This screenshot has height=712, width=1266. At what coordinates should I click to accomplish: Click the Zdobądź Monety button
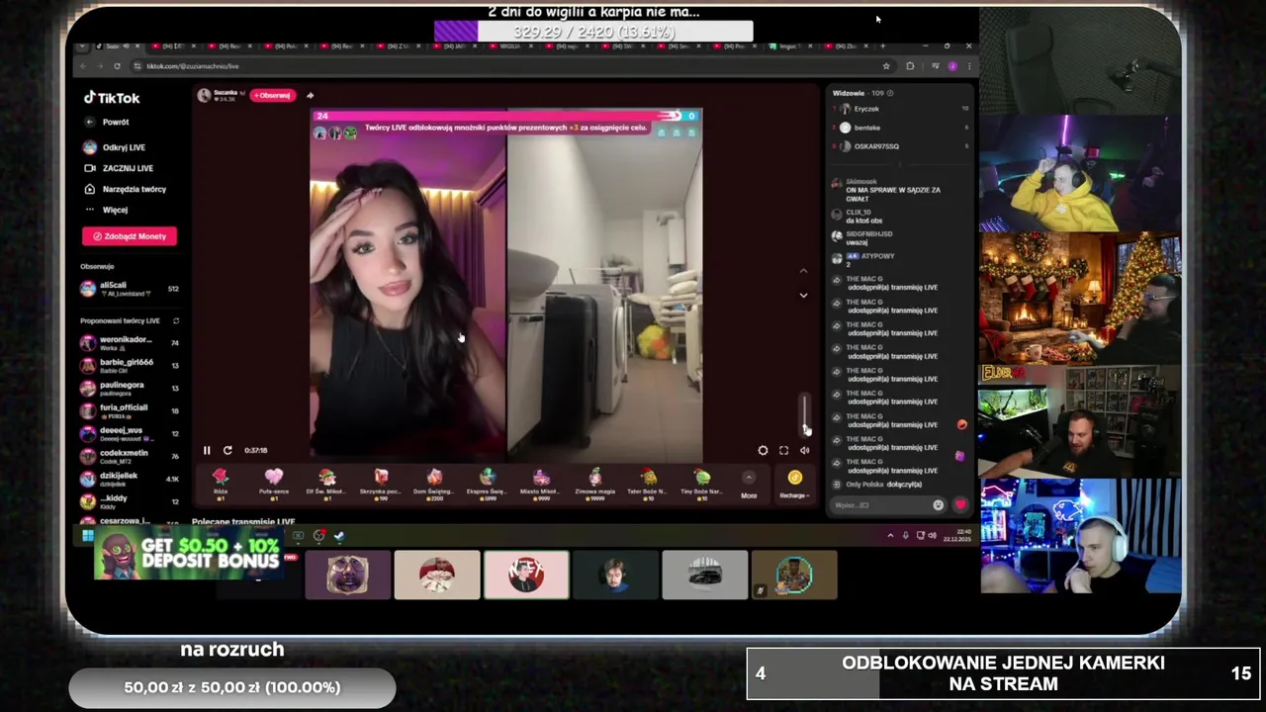(x=130, y=236)
